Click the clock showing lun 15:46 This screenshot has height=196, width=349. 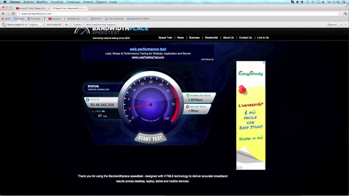pos(333,2)
